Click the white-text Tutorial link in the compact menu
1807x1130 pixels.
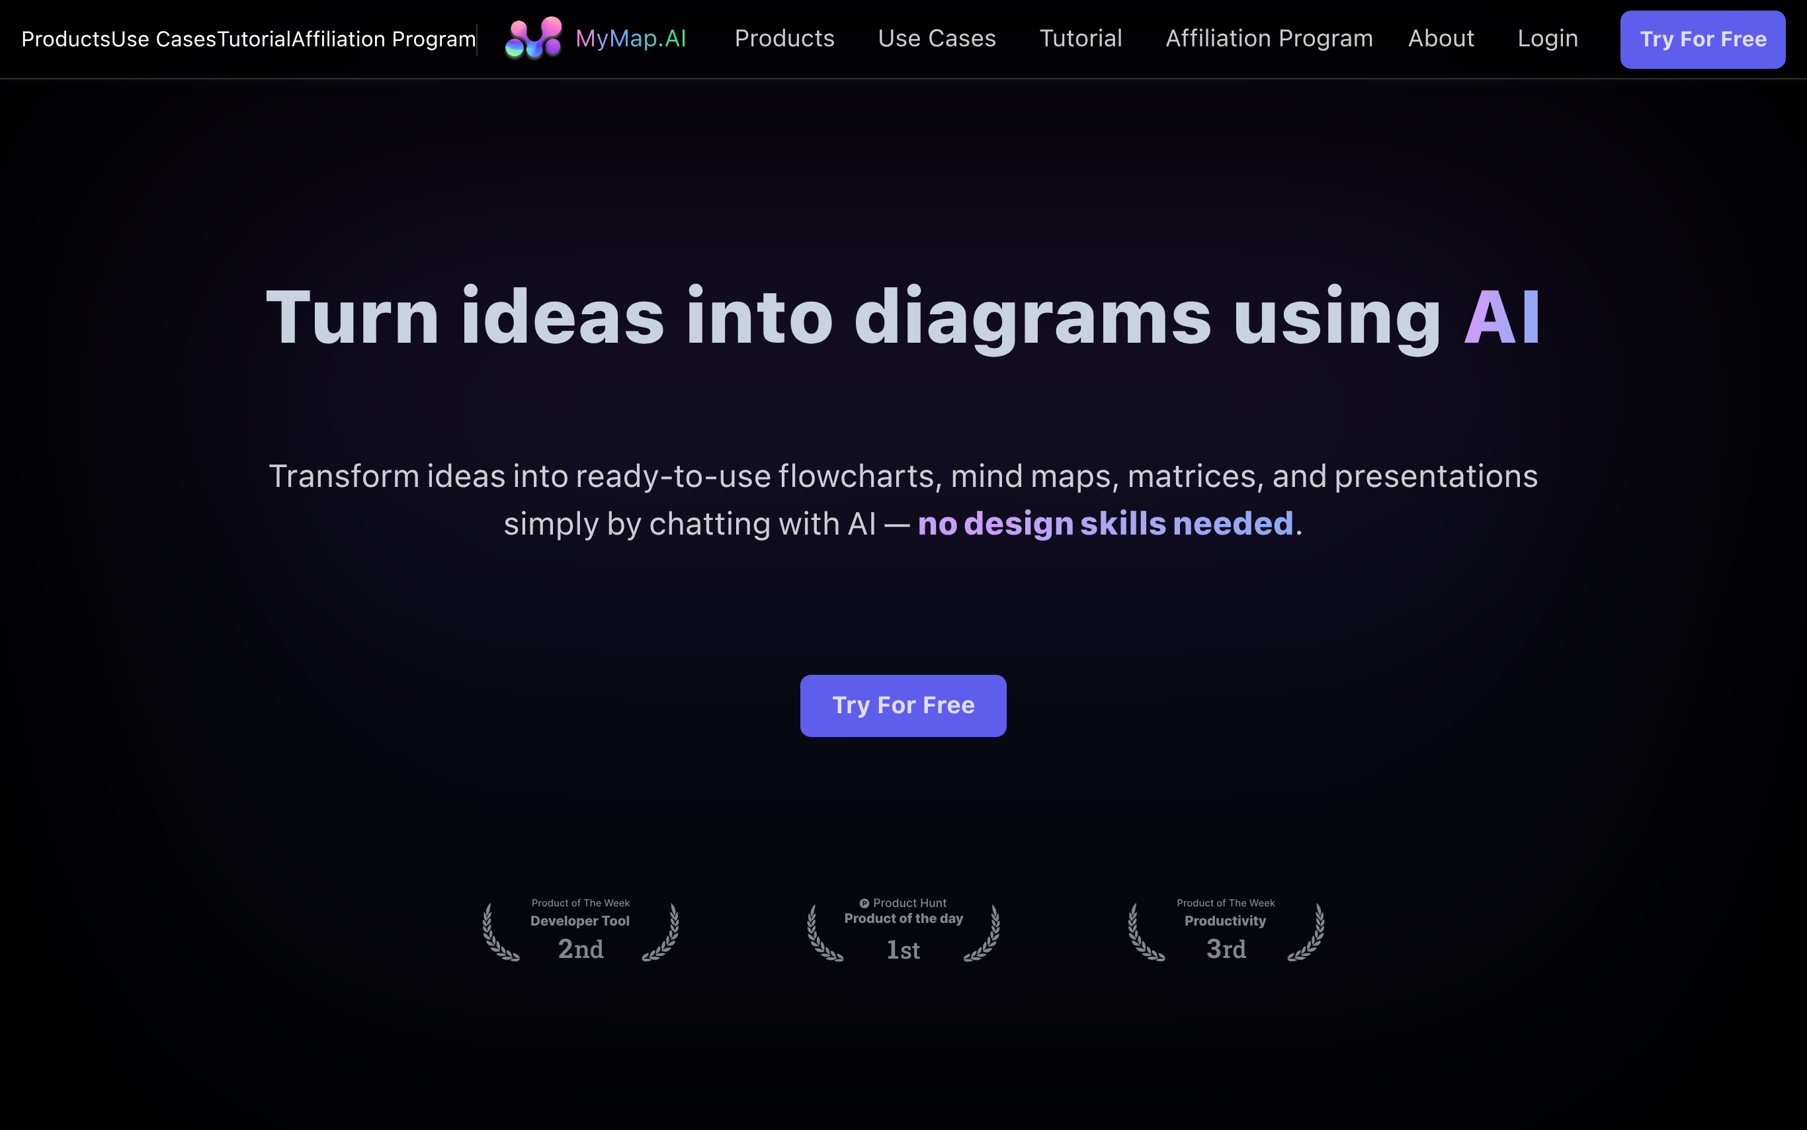click(x=253, y=39)
